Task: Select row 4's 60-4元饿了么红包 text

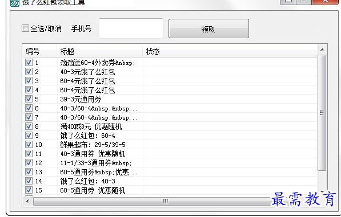Action: (x=87, y=90)
